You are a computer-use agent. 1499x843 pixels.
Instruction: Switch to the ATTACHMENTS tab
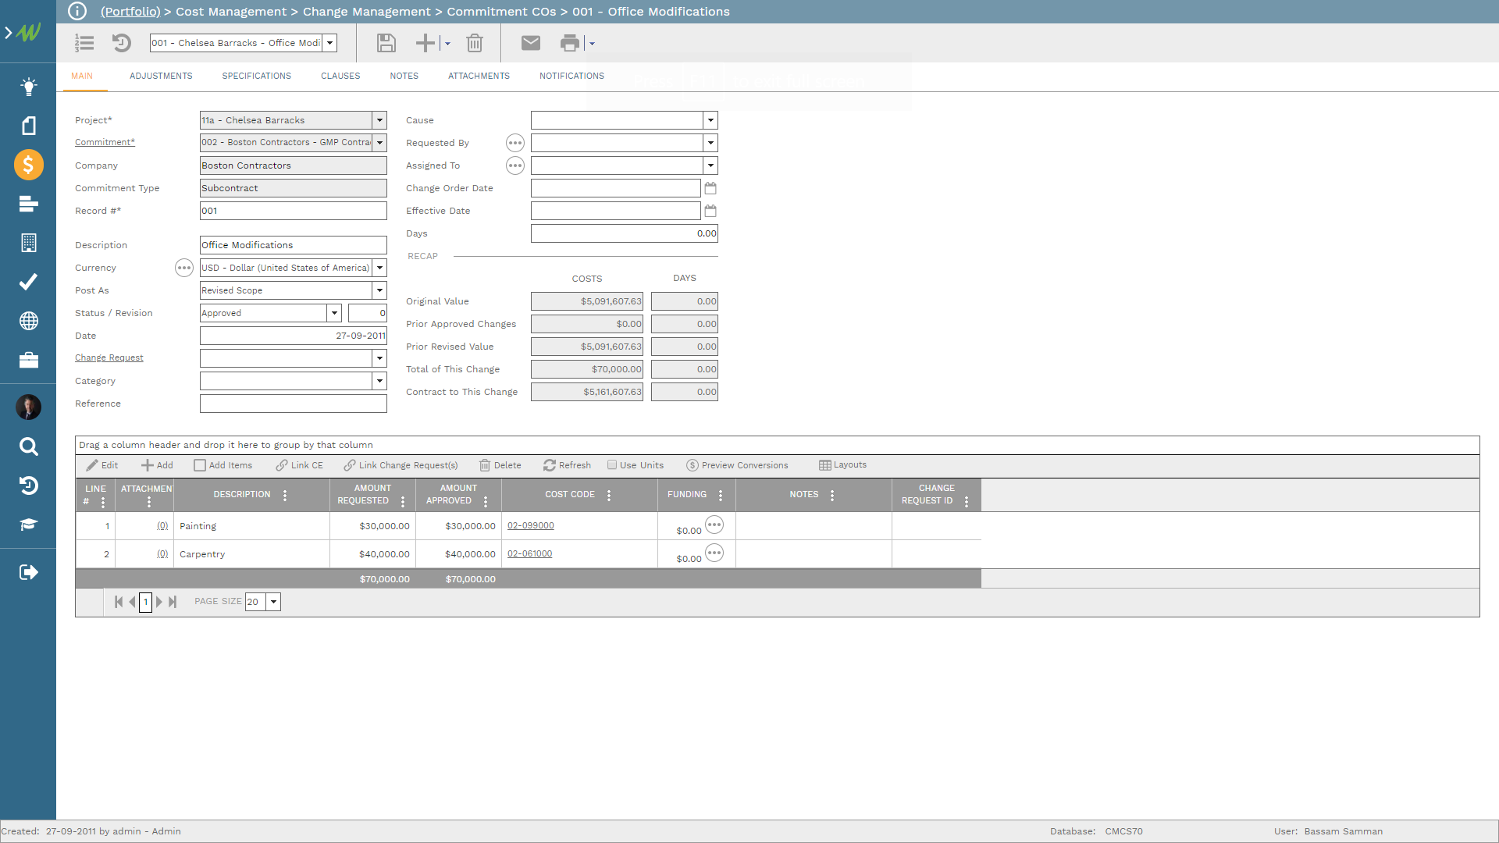479,76
